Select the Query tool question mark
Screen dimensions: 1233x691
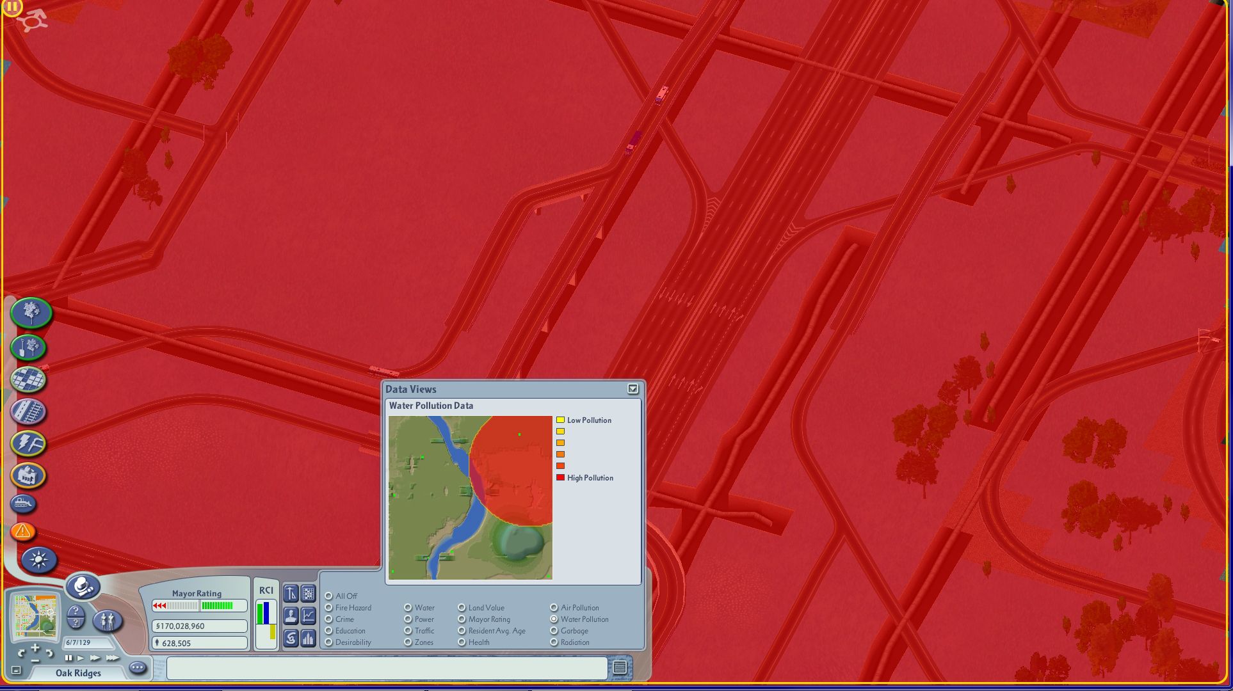coord(75,612)
